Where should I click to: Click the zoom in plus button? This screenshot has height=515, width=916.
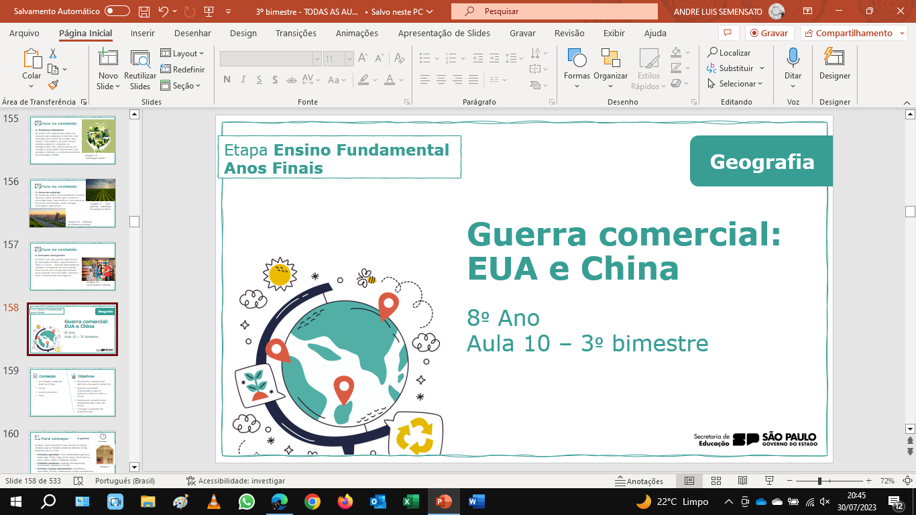868,481
